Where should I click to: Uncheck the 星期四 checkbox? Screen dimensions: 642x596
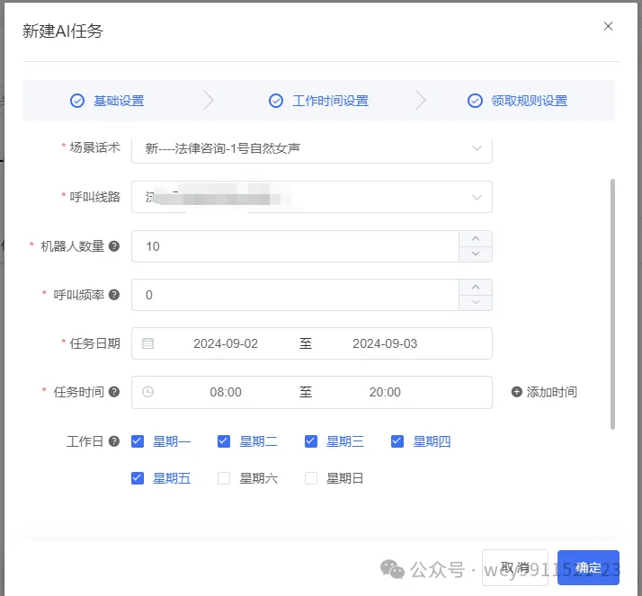[x=397, y=441]
